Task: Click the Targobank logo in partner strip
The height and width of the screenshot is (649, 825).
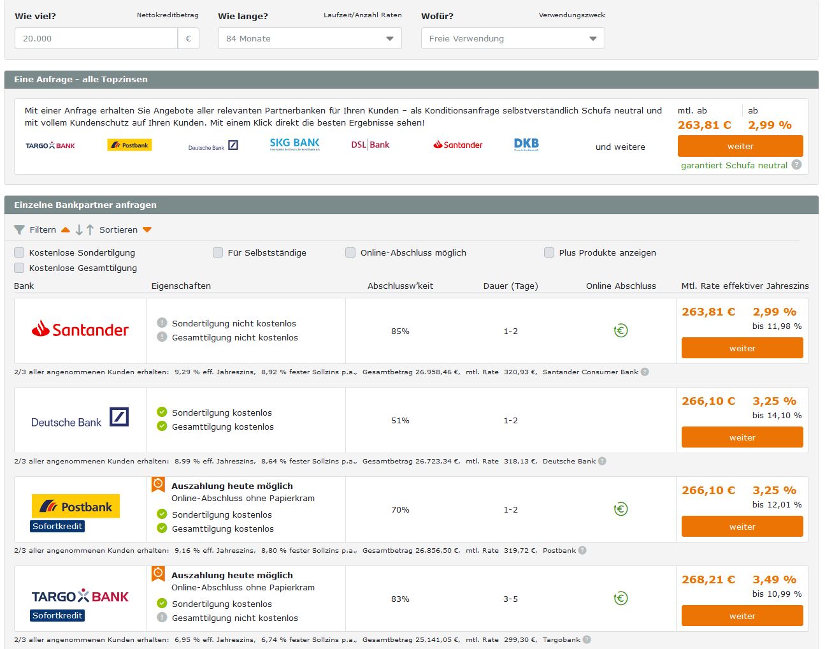Action: point(50,145)
